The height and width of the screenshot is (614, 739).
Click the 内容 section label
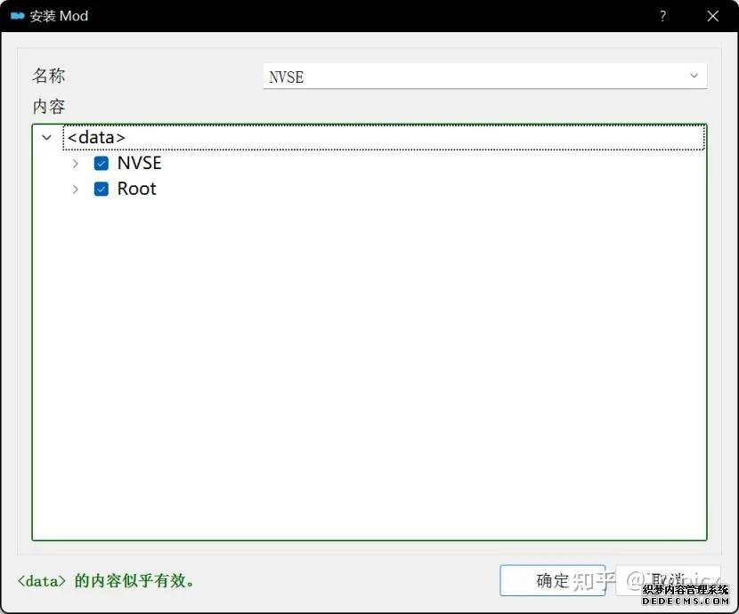tap(49, 107)
